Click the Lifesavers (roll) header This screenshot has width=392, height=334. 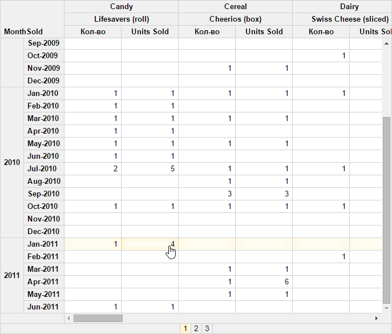(121, 19)
